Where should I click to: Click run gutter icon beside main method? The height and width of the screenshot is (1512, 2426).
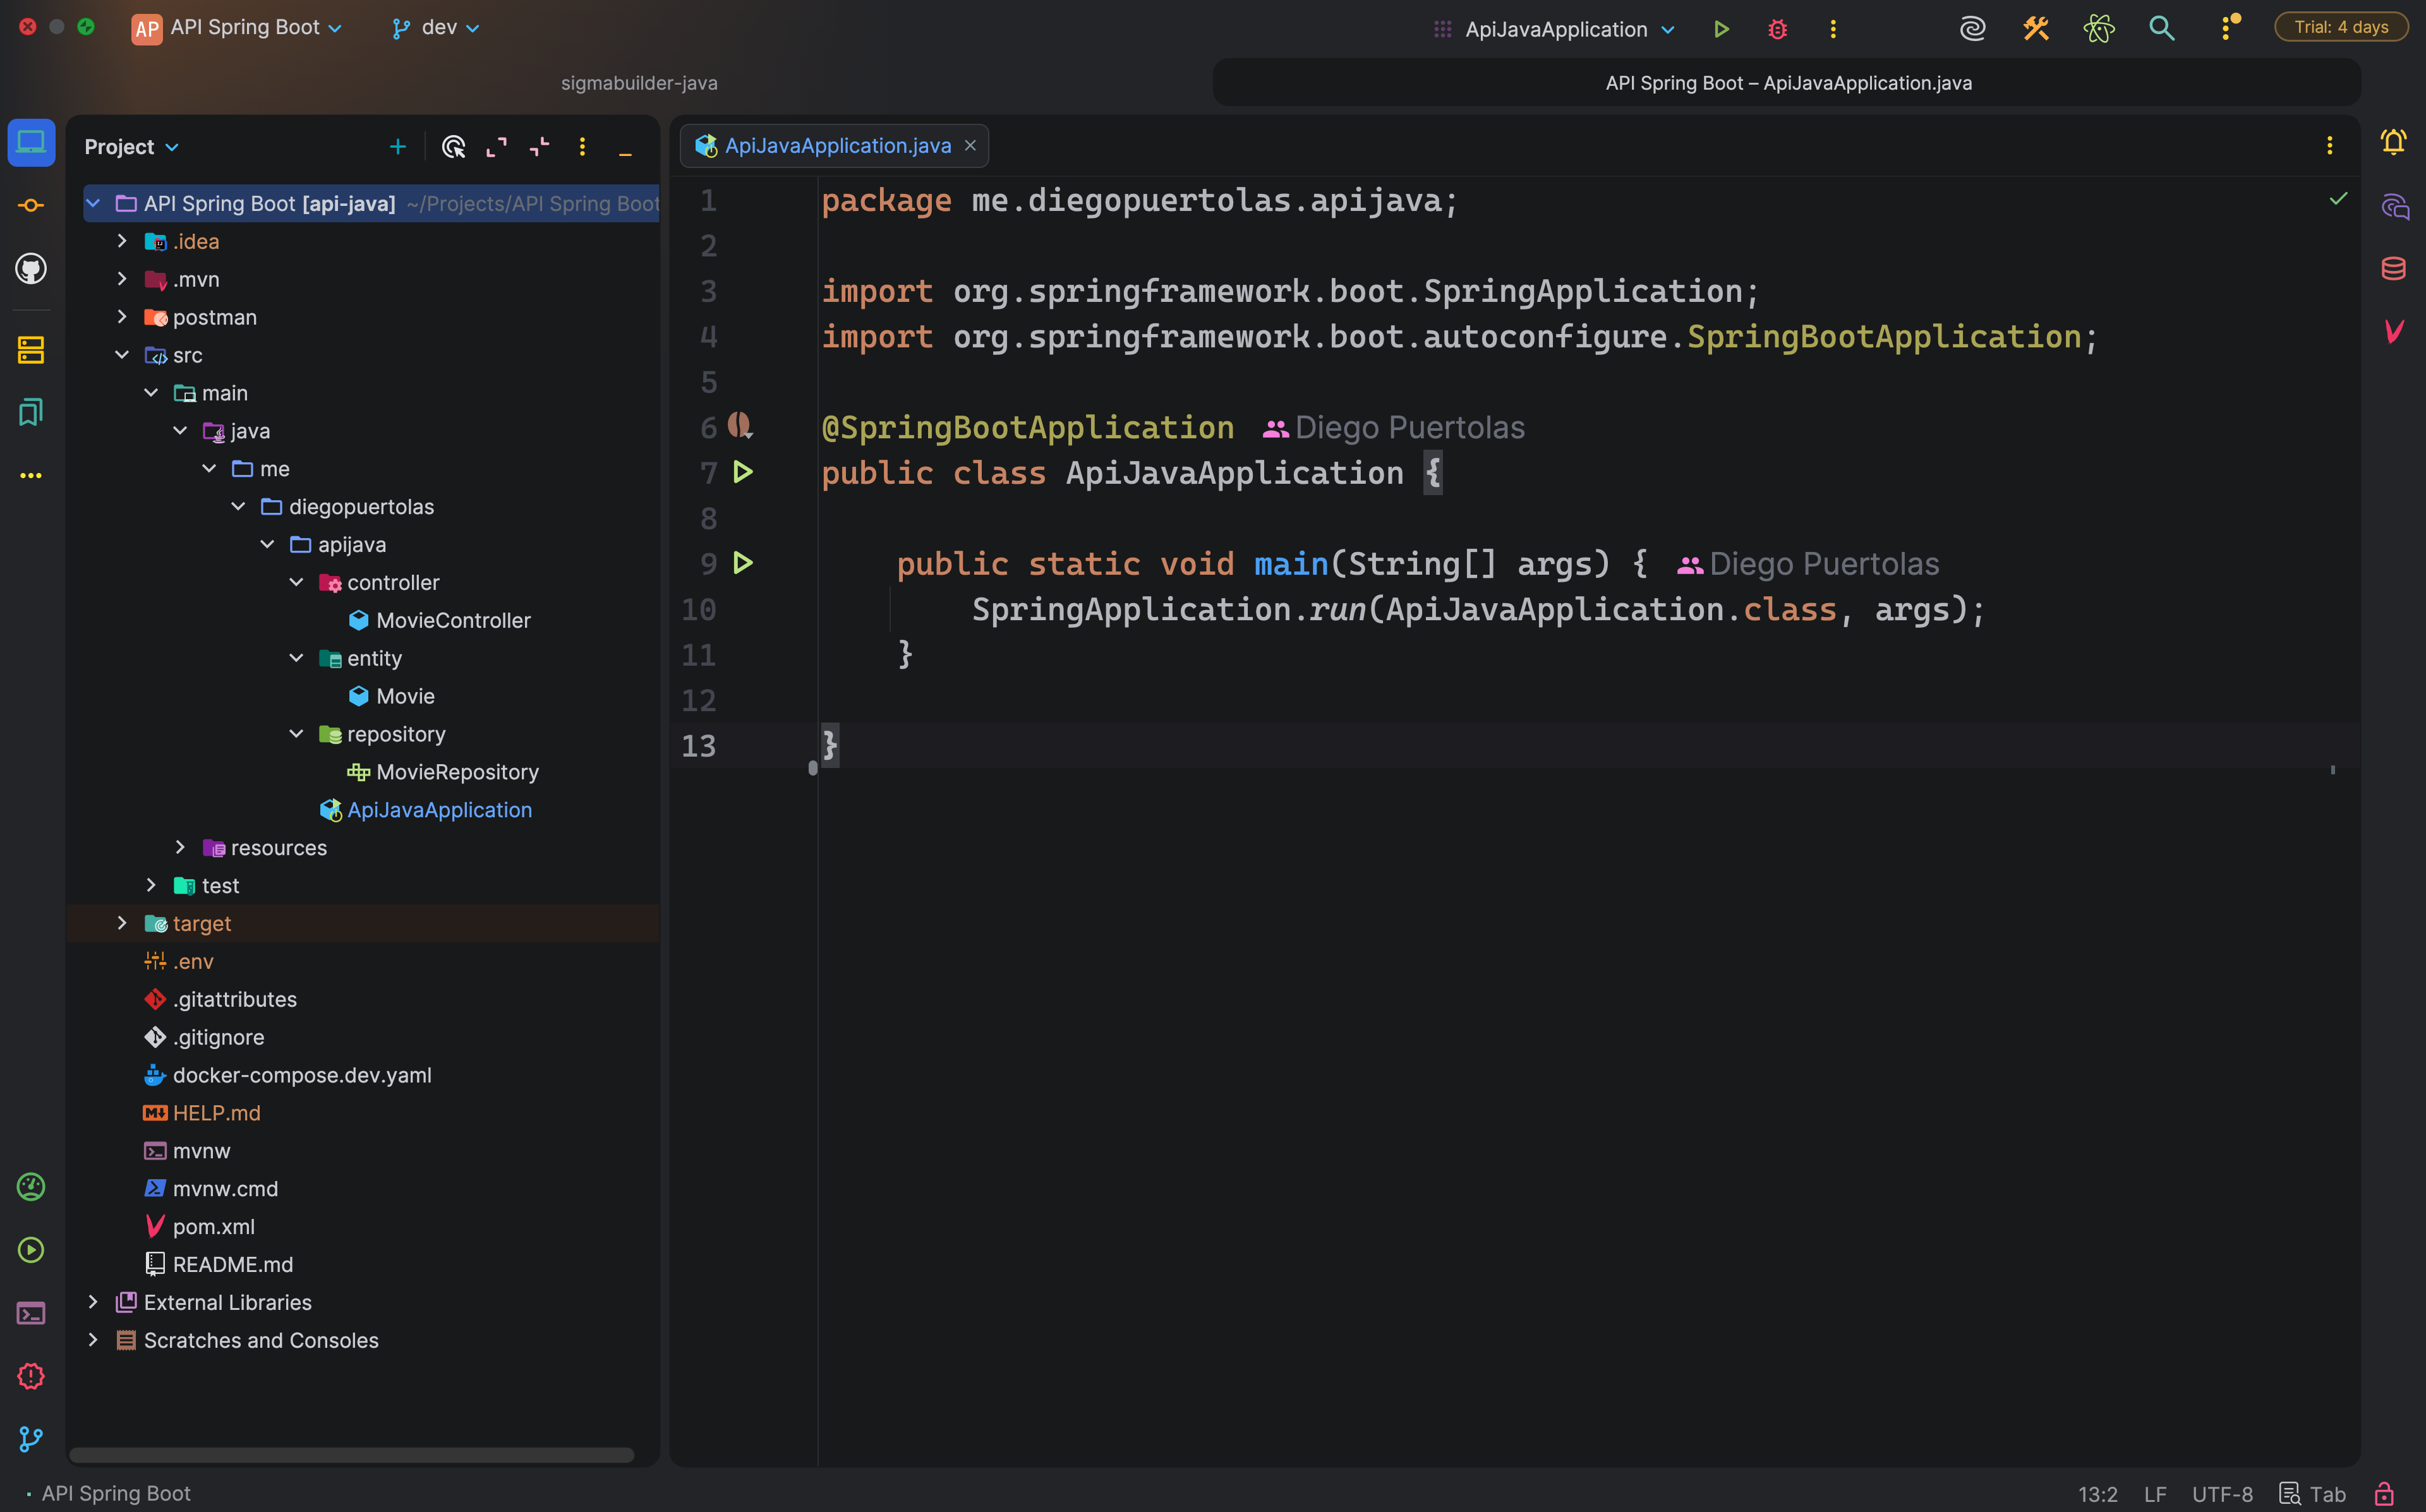click(742, 563)
